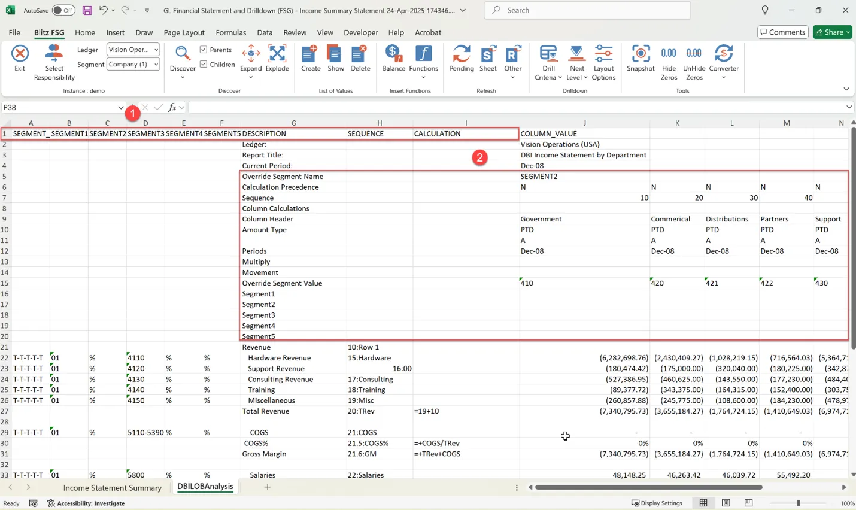Viewport: 856px width, 510px height.
Task: Open the Income Statement Summary sheet
Action: coord(113,488)
